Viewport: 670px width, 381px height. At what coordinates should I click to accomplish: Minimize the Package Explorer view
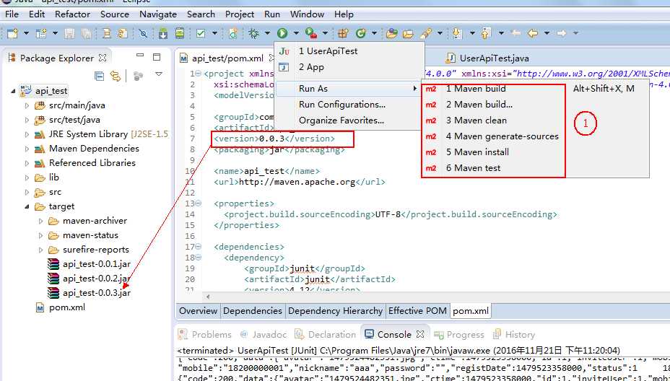[140, 56]
